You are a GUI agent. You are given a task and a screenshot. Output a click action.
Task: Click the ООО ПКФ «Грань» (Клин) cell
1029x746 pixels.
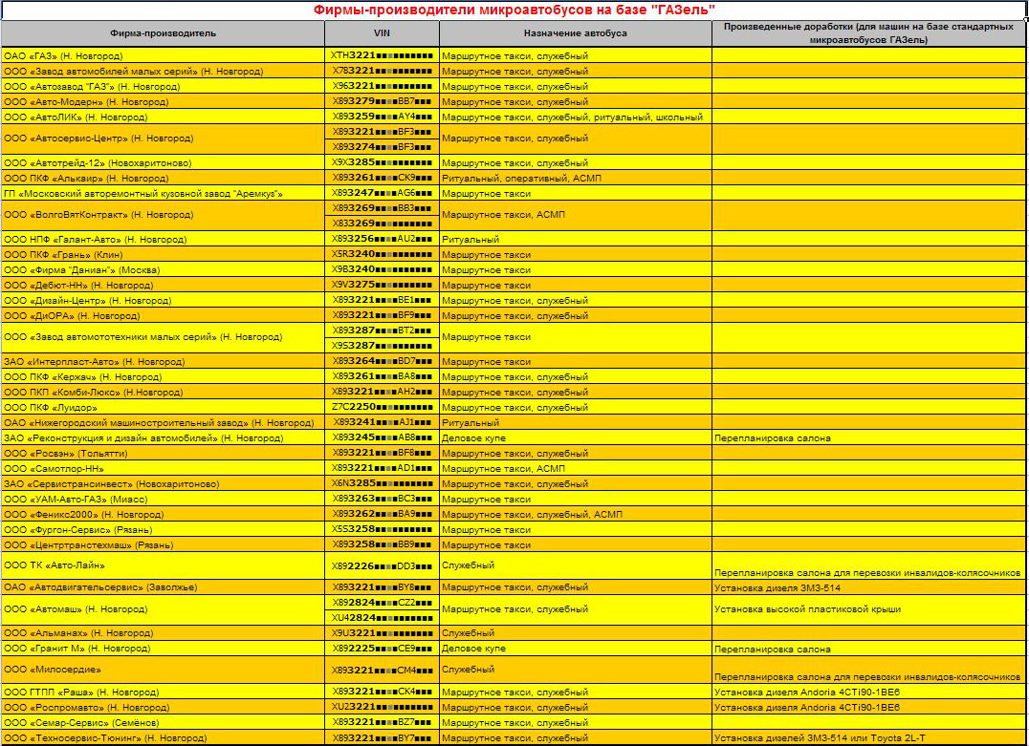coord(163,254)
